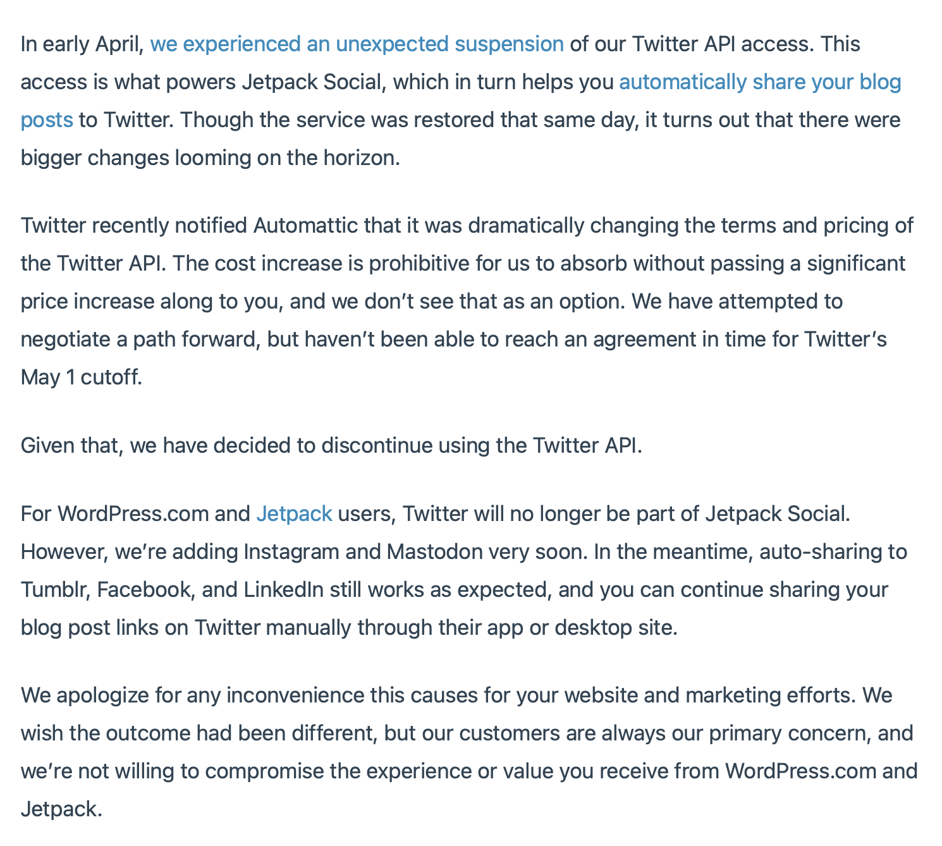This screenshot has width=942, height=846.
Task: Click the text 'For WordPress.com and'
Action: pos(135,513)
